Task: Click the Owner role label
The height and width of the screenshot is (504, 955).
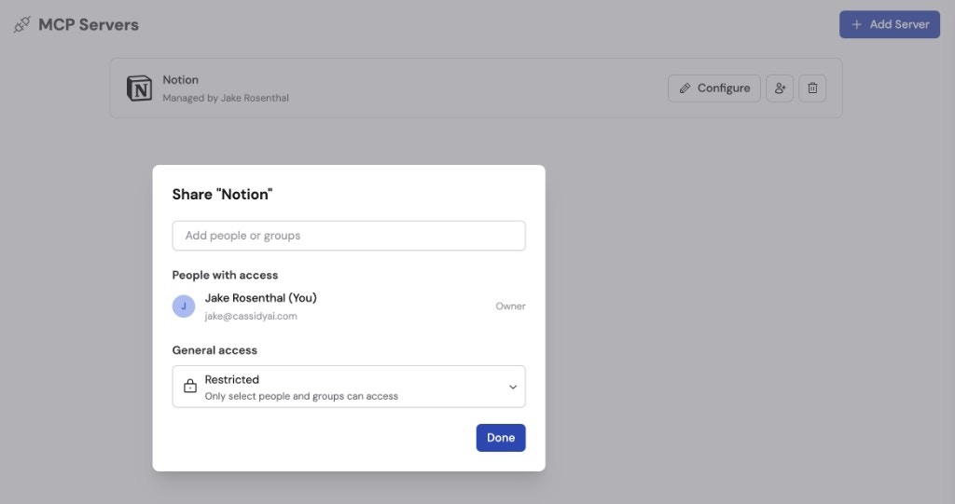Action: coord(510,306)
